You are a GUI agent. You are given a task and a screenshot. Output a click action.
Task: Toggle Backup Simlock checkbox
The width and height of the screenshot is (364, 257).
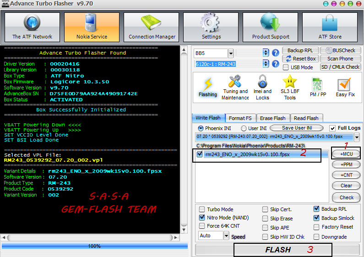(x=316, y=218)
